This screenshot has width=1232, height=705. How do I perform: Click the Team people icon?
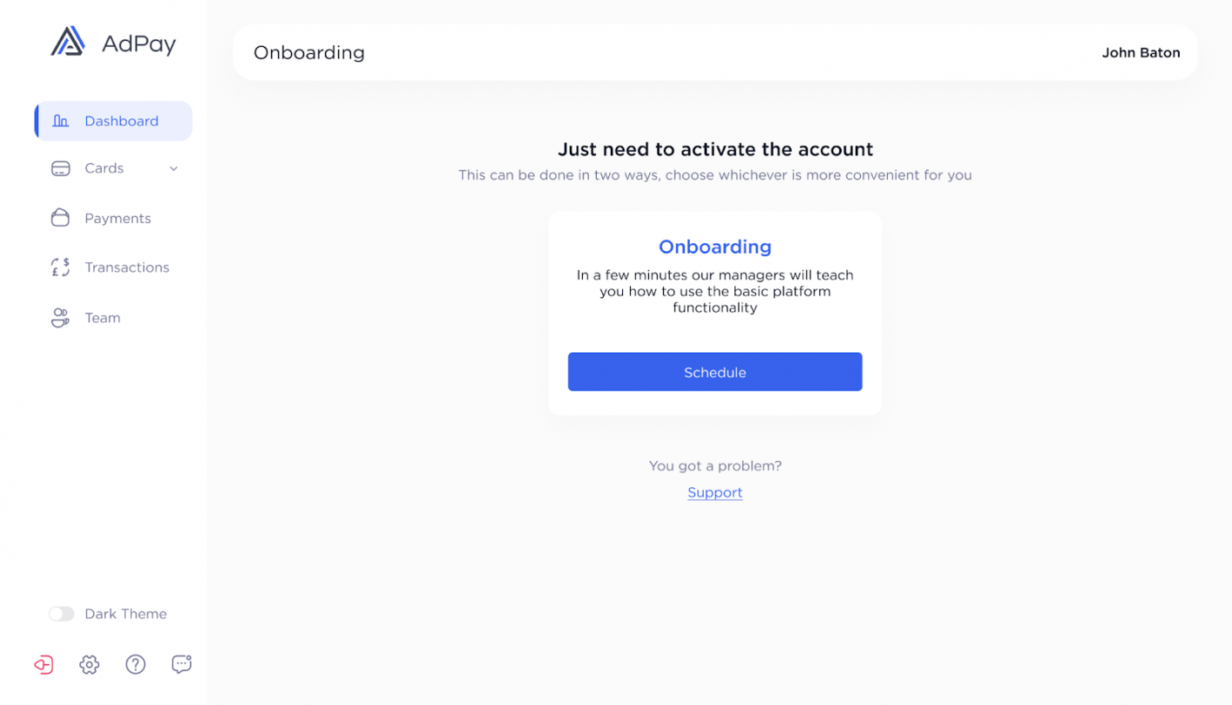(60, 318)
